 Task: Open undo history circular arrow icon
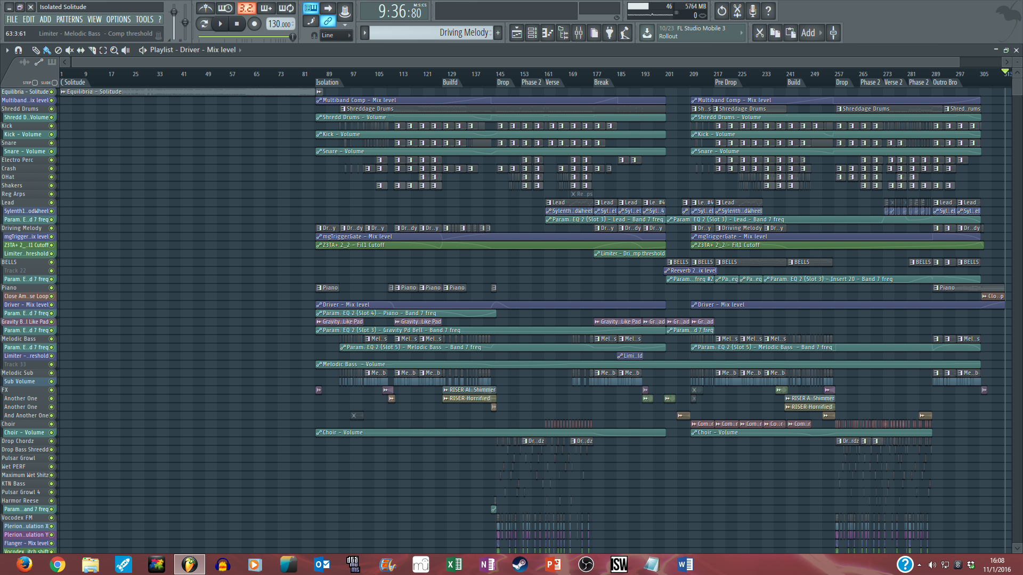point(721,11)
